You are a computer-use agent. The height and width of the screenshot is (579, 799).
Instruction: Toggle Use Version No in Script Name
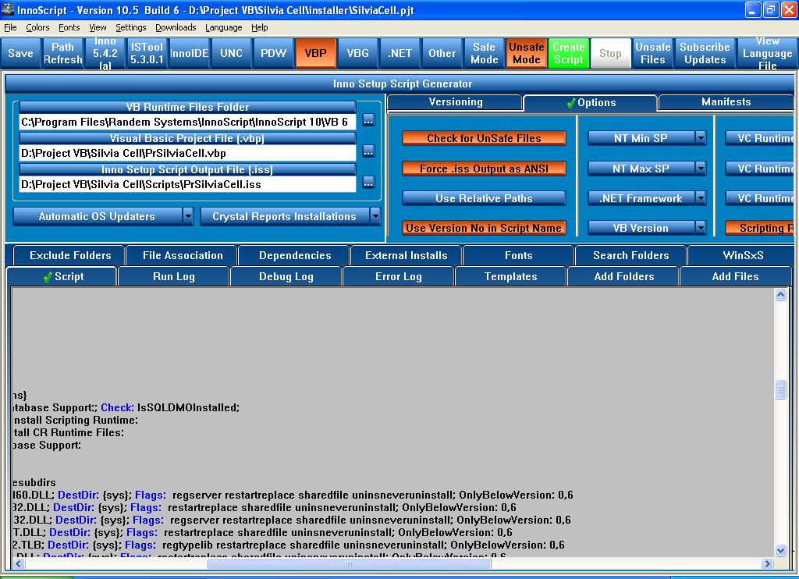tap(484, 228)
